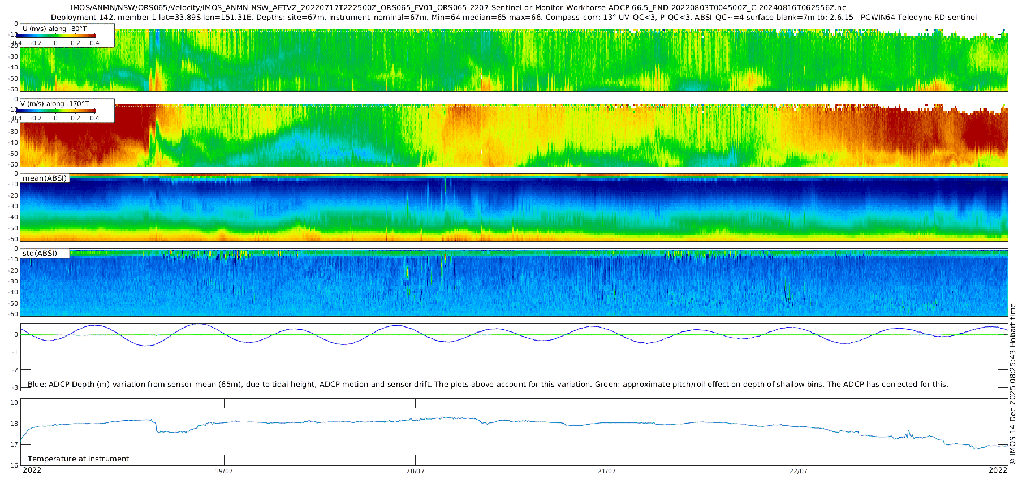Click the vertical IMOS copyright timestamp text
This screenshot has height=480, width=1018.
click(1012, 384)
